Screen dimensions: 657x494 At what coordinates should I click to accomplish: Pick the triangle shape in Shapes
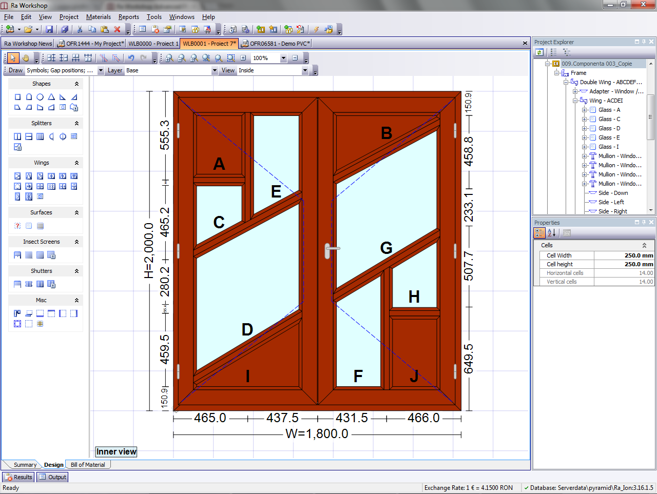click(51, 97)
